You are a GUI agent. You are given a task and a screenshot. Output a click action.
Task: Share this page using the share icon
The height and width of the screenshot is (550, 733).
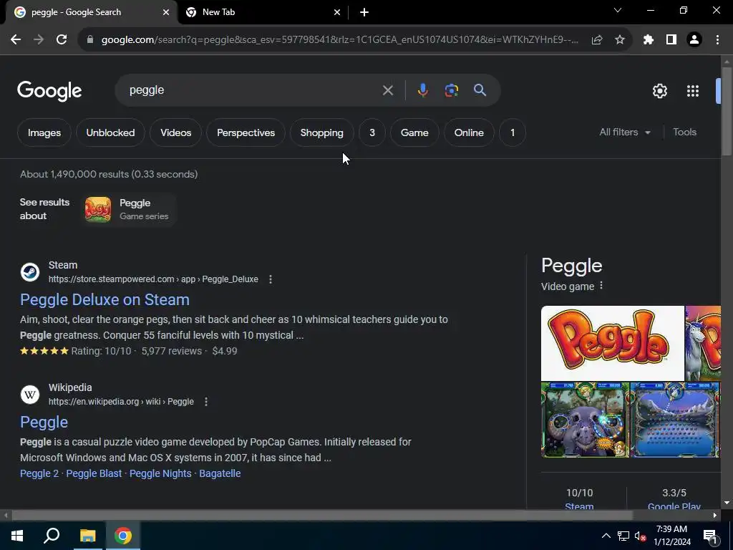596,40
